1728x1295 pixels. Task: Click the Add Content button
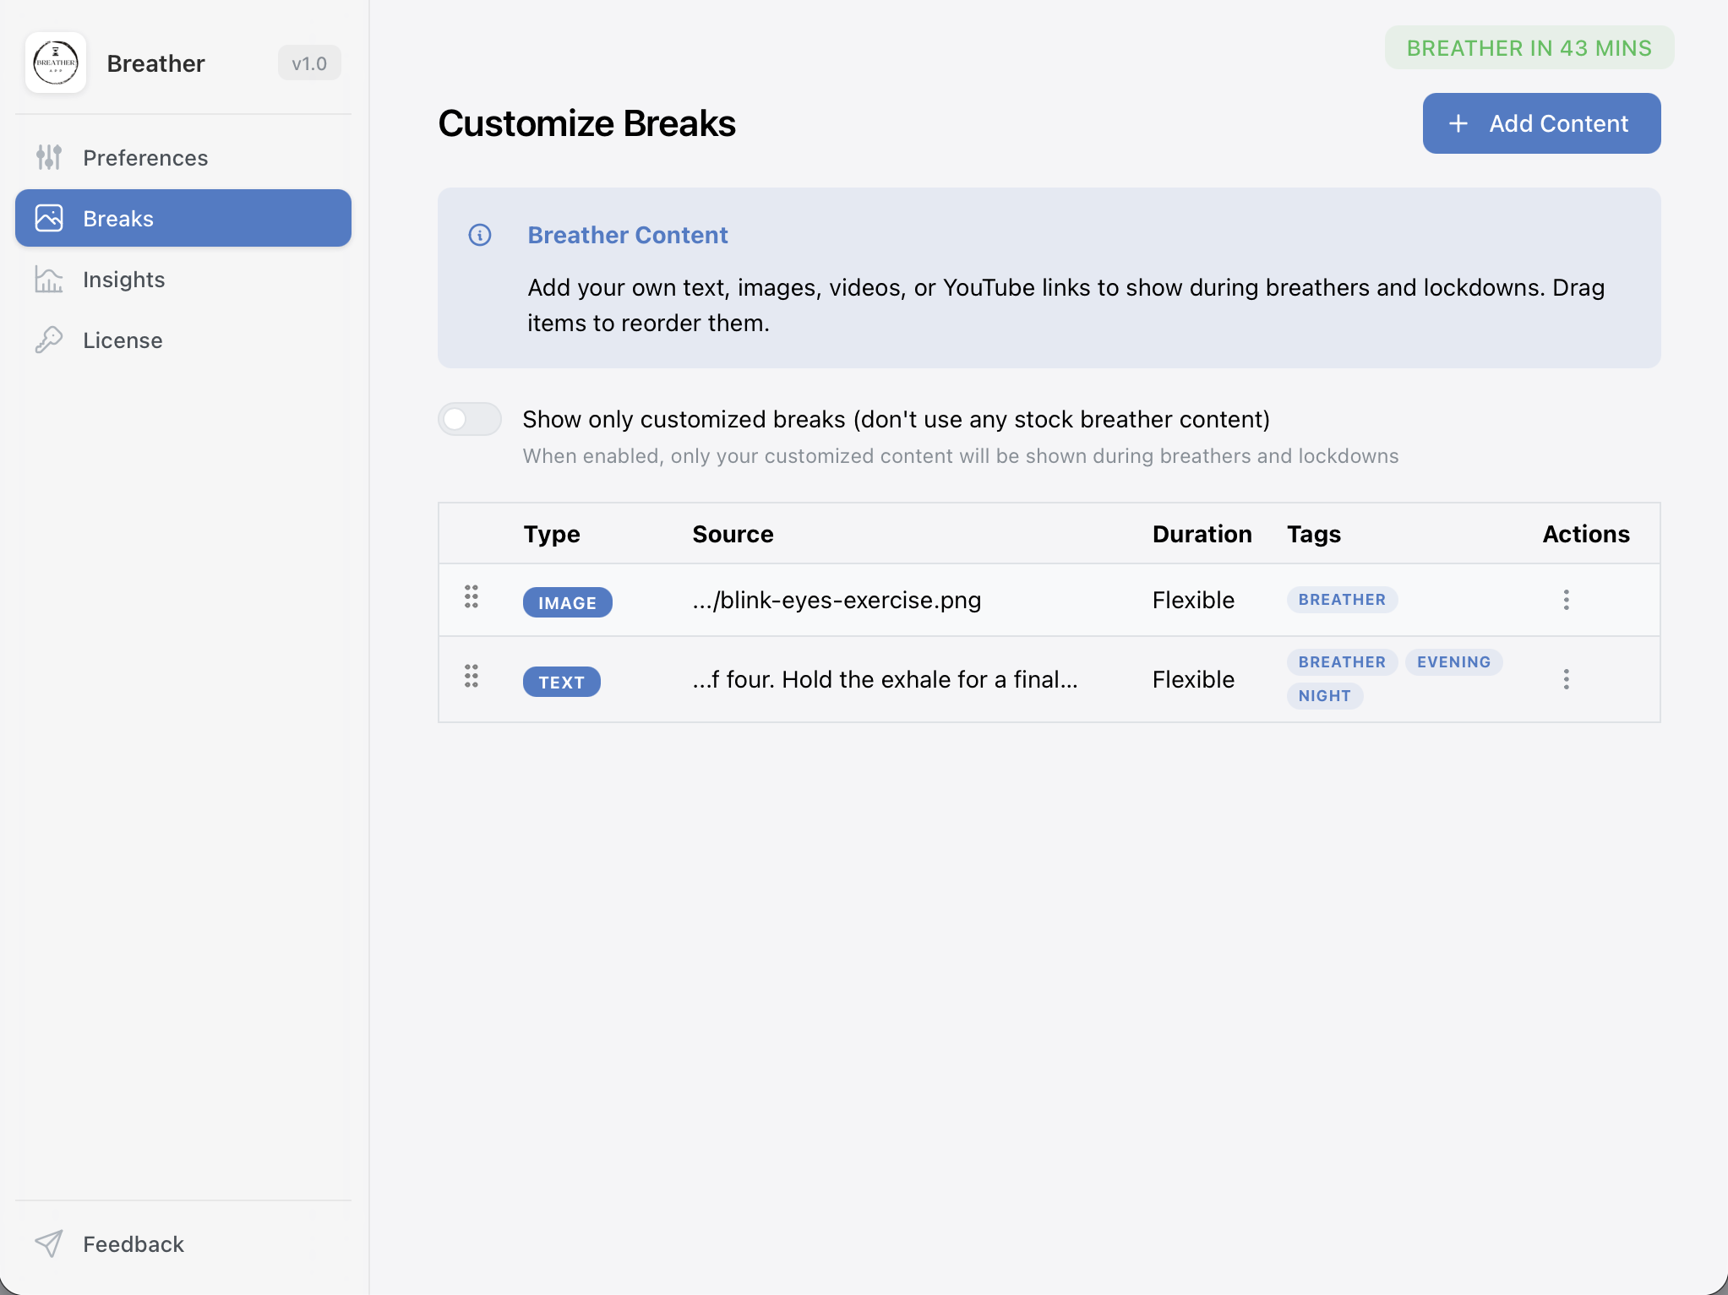[1540, 123]
